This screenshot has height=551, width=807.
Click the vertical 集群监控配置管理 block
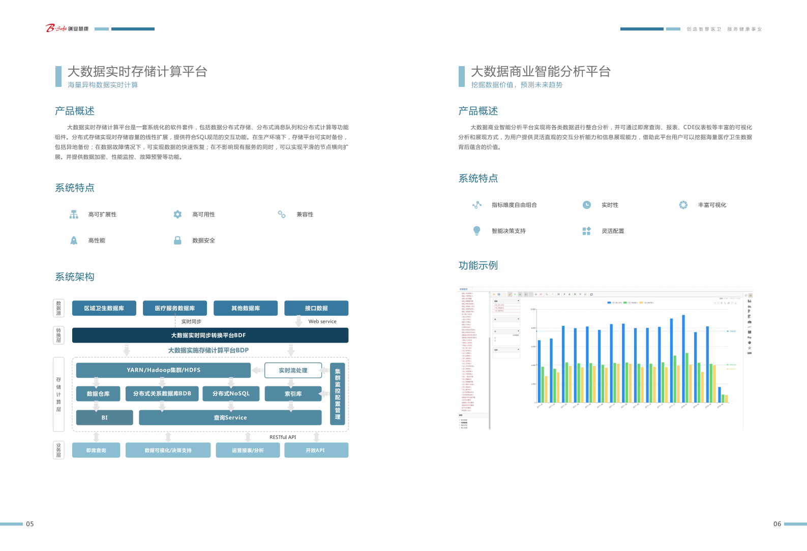click(x=338, y=394)
